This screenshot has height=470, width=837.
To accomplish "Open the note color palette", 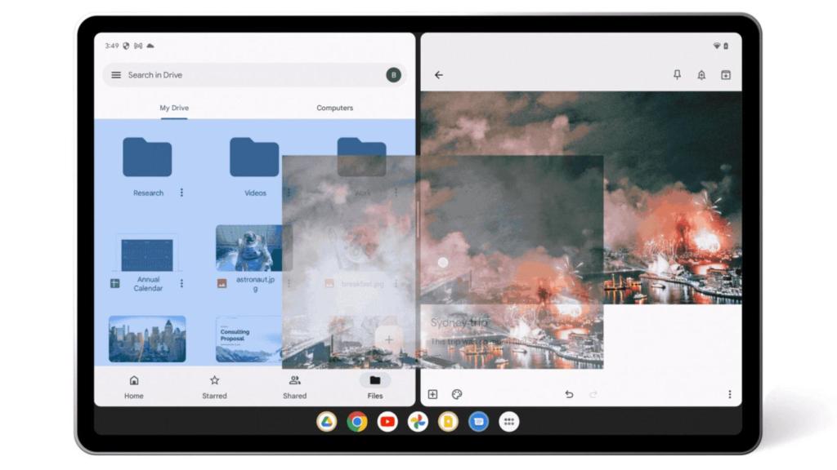I will (x=457, y=394).
